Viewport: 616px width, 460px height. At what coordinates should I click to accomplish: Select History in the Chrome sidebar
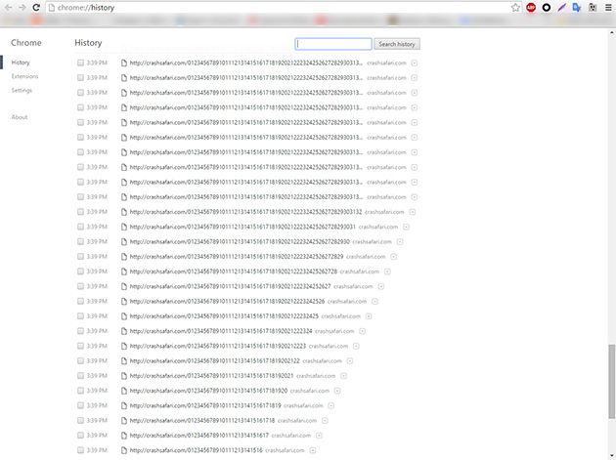[x=21, y=63]
